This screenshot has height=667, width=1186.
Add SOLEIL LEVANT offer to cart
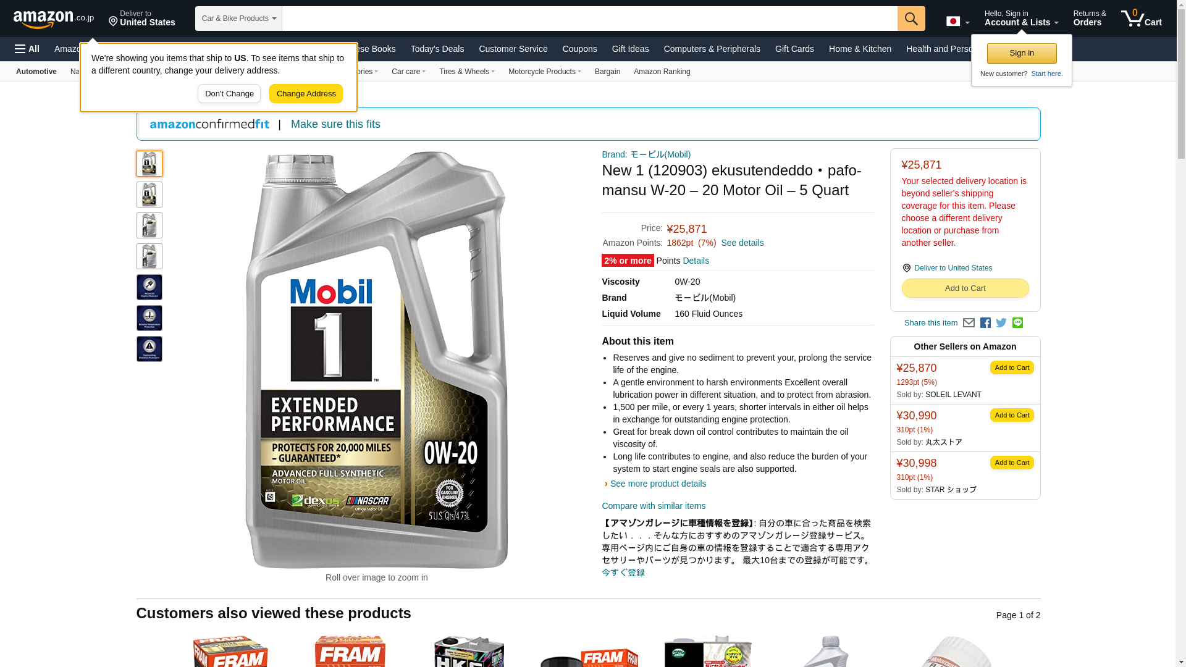coord(1012,367)
